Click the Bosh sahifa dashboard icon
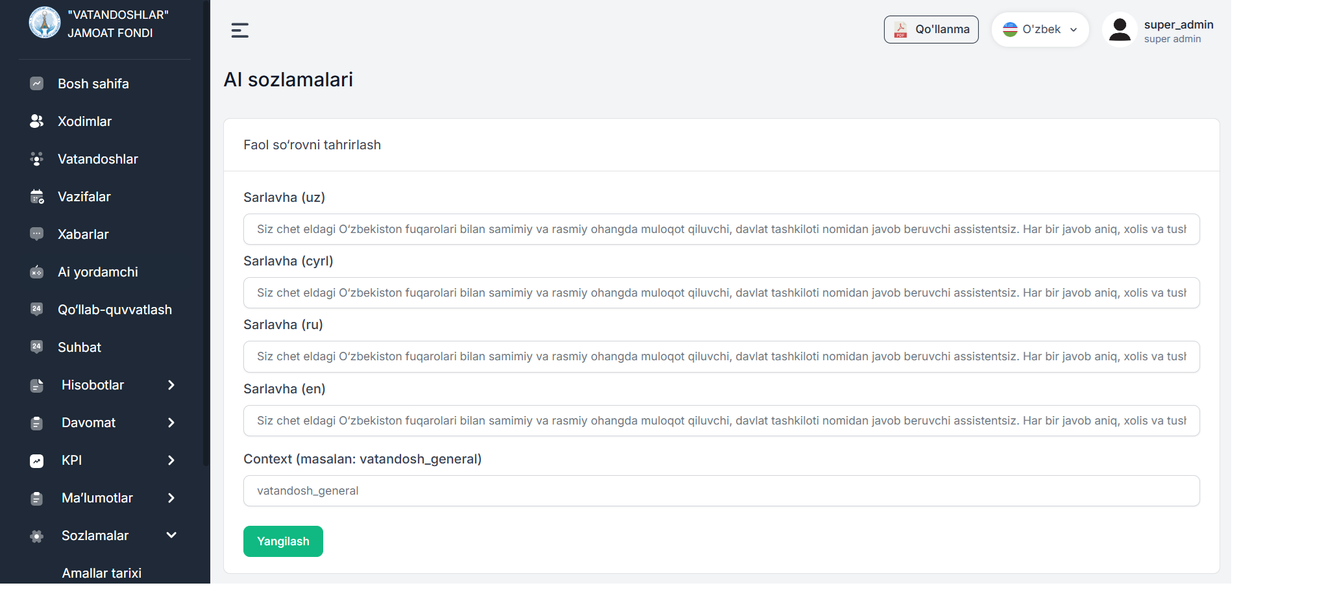This screenshot has height=592, width=1324. [37, 84]
